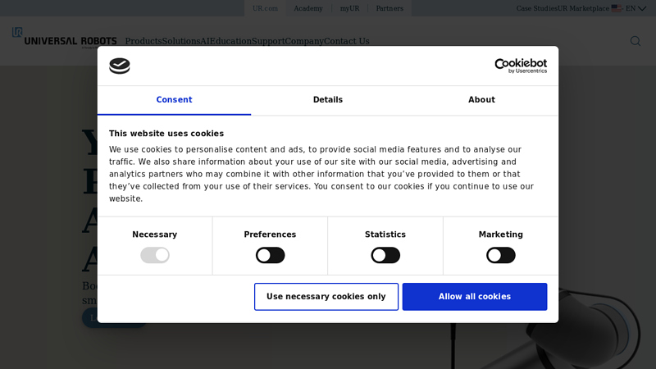Go to the UR.com top link

(265, 8)
